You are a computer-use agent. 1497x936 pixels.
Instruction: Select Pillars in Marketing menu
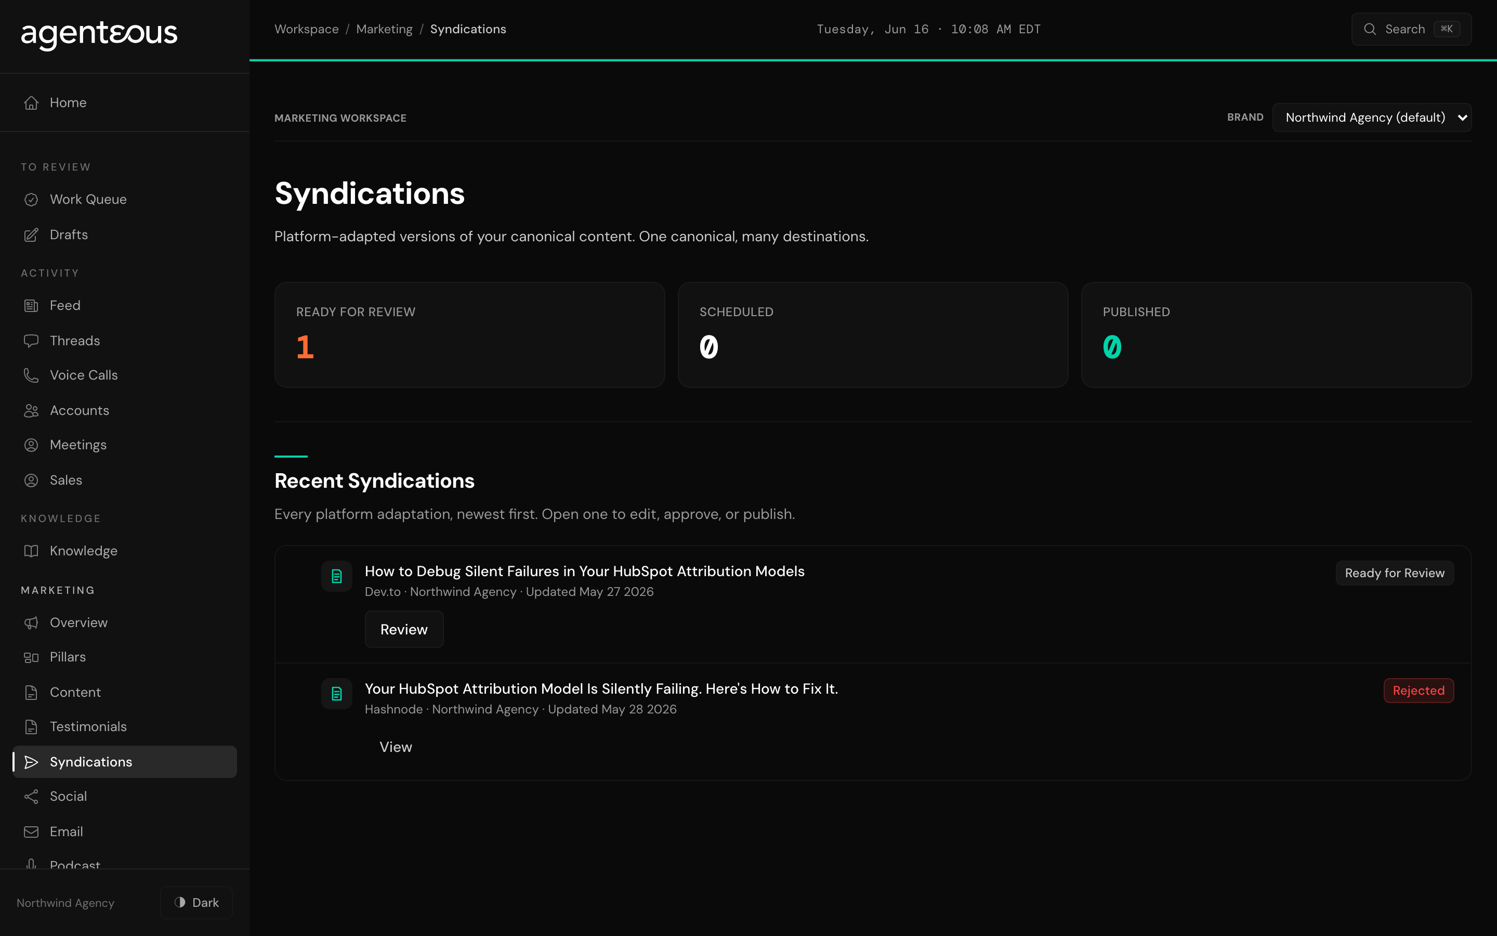[124, 657]
